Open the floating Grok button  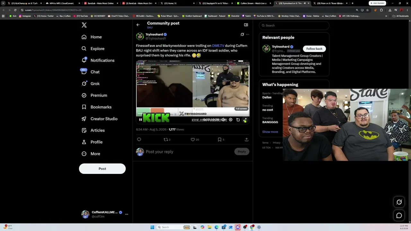point(399,202)
